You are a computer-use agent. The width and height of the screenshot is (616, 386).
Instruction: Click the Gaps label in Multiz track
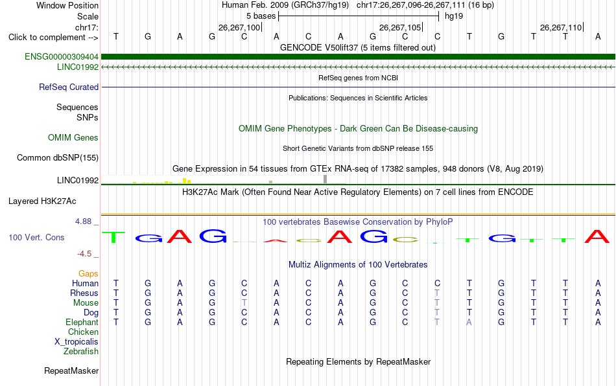coord(88,273)
